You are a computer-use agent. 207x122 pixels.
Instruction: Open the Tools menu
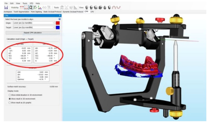point(25,3)
